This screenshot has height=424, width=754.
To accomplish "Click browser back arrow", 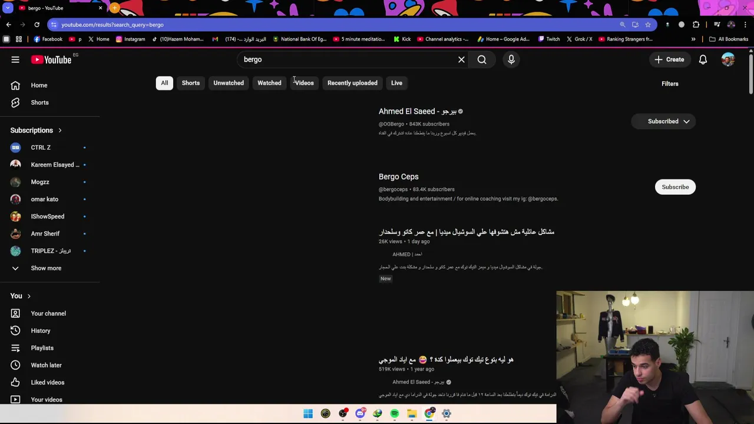I will click(8, 25).
